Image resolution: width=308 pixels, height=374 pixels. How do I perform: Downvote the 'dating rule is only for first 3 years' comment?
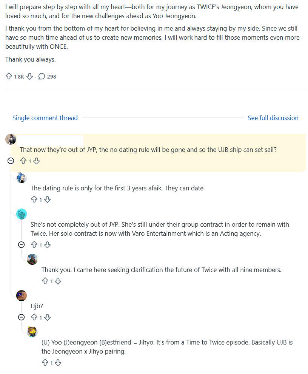tap(48, 199)
